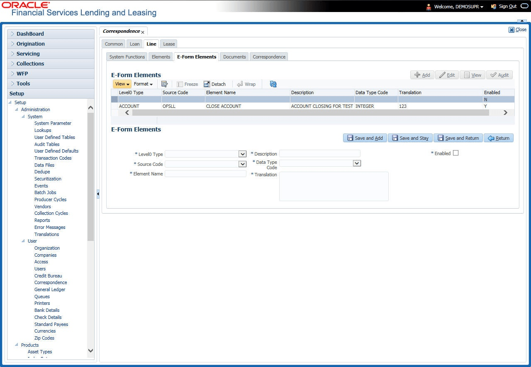Close the Correspondence tab with X

(x=143, y=32)
